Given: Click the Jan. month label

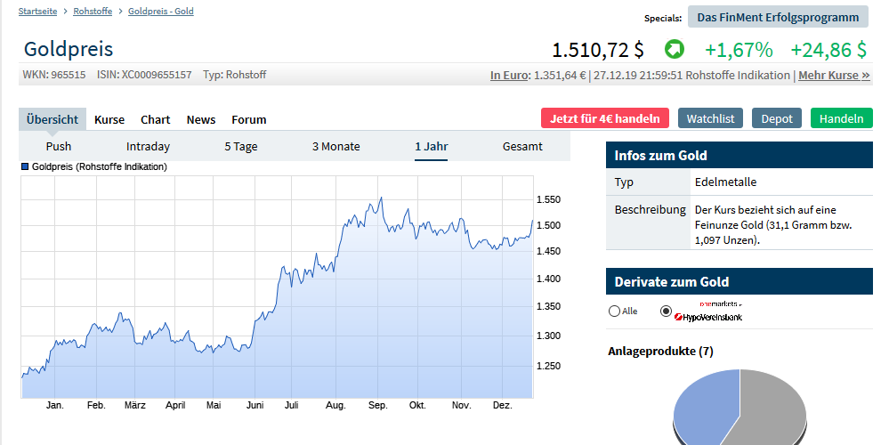Looking at the screenshot, I should pos(55,405).
